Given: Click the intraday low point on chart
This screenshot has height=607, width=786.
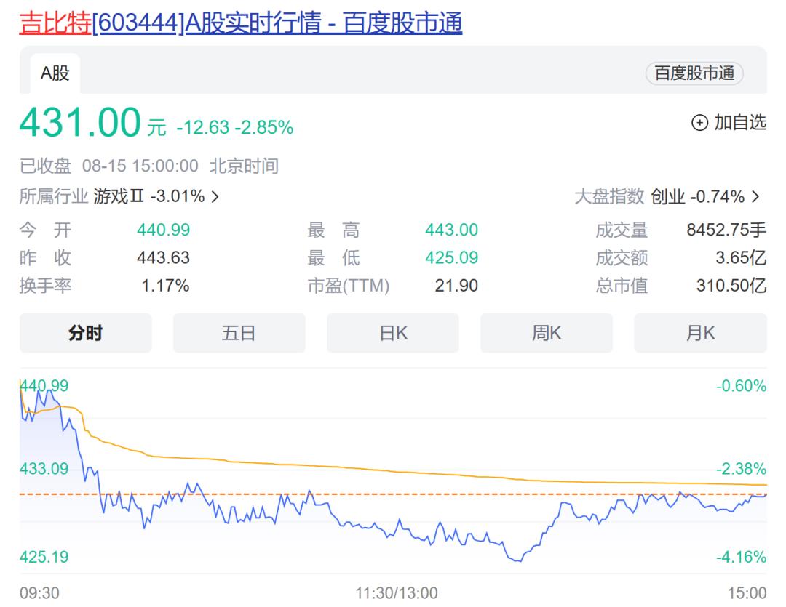Looking at the screenshot, I should [517, 560].
